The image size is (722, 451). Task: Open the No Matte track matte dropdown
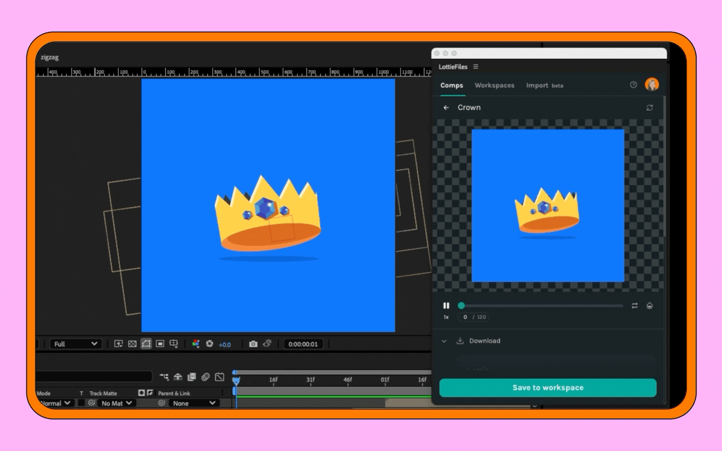(x=117, y=403)
